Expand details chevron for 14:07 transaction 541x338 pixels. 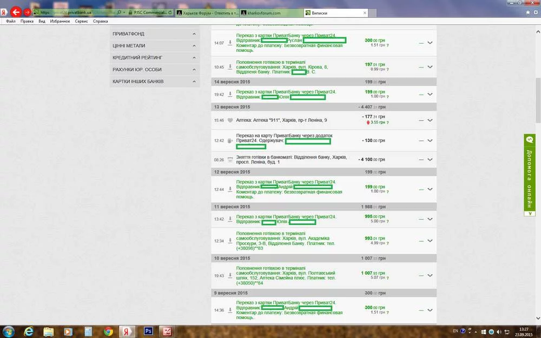click(430, 43)
